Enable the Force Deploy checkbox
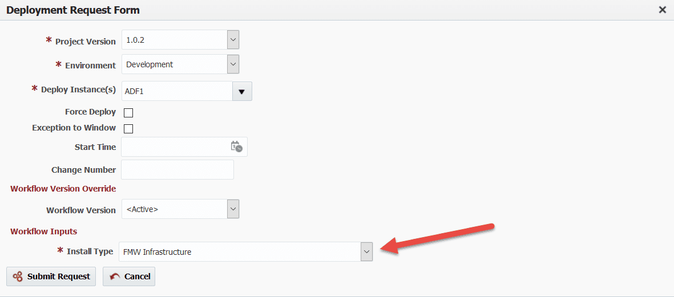 pyautogui.click(x=128, y=113)
